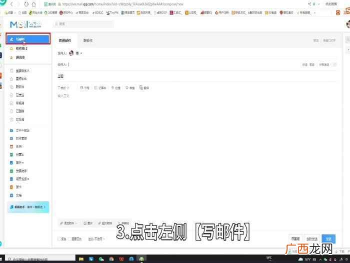Check the 需要回执 read receipt checkbox

[x=70, y=239]
